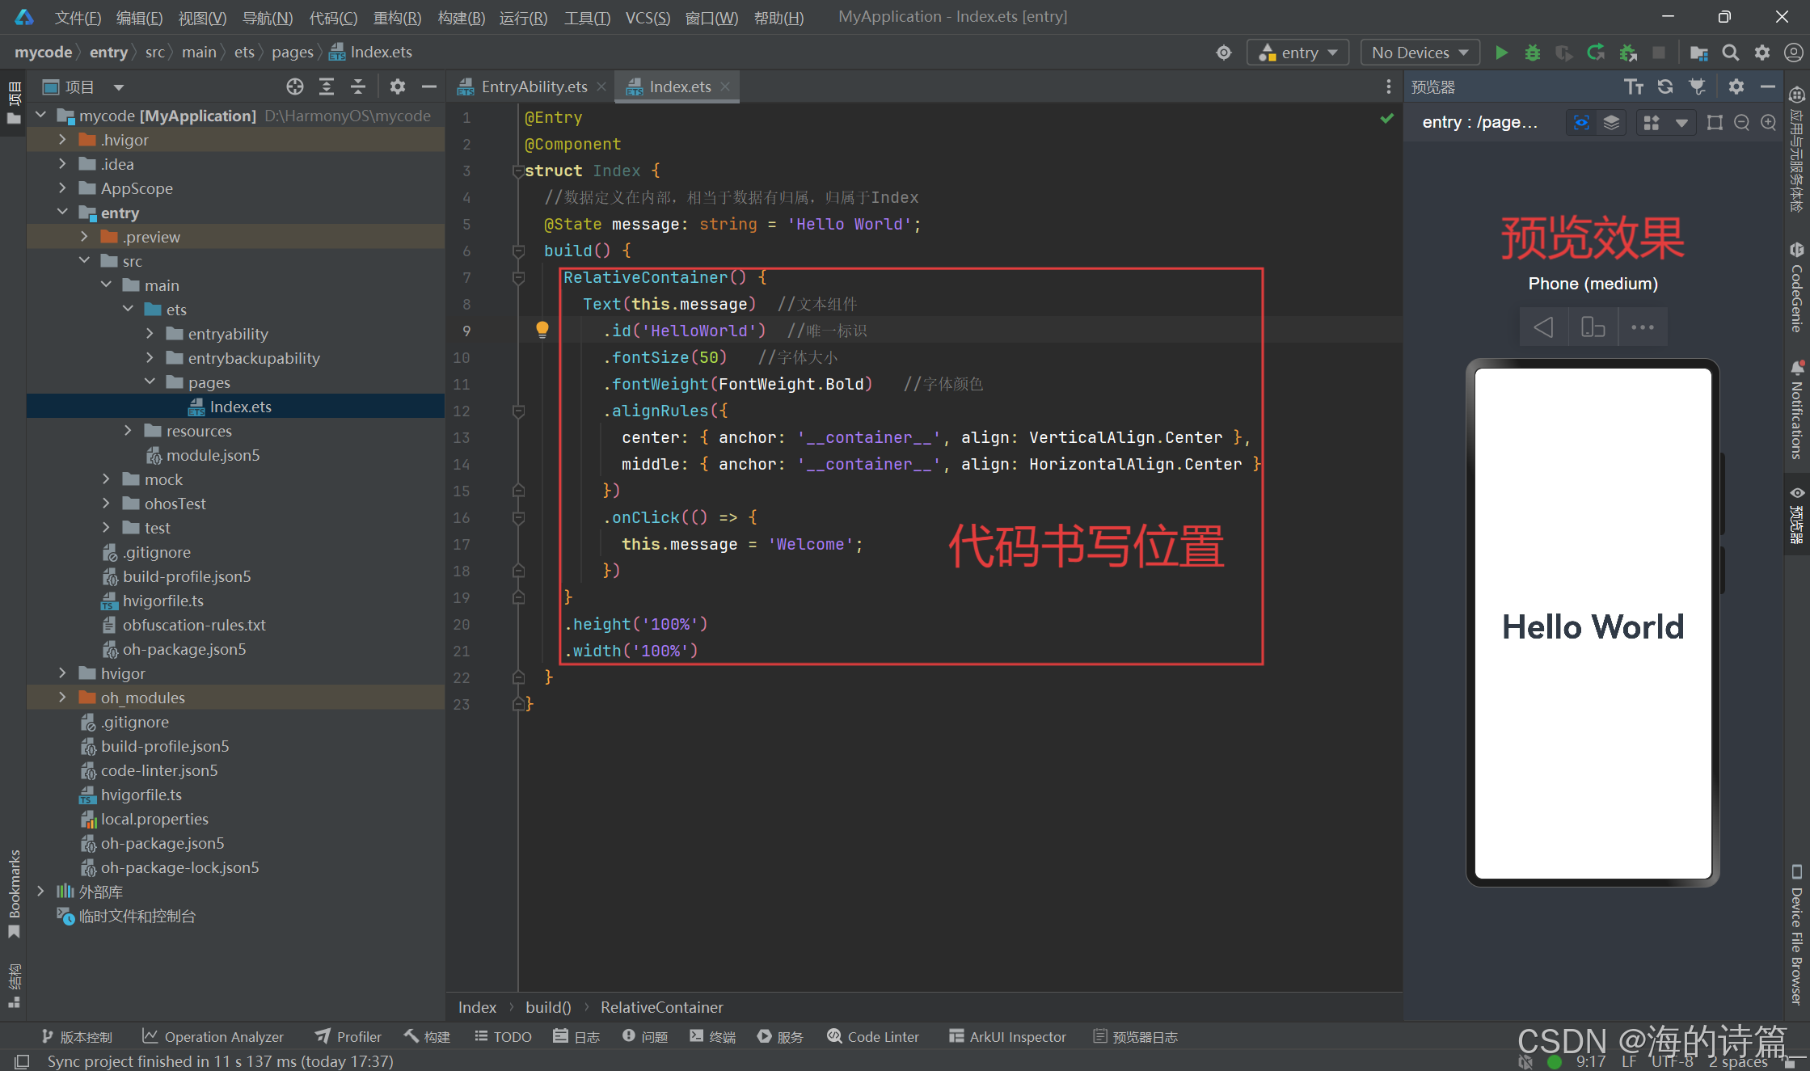Click the Debug entry bug icon
Image resolution: width=1810 pixels, height=1071 pixels.
pyautogui.click(x=1532, y=53)
